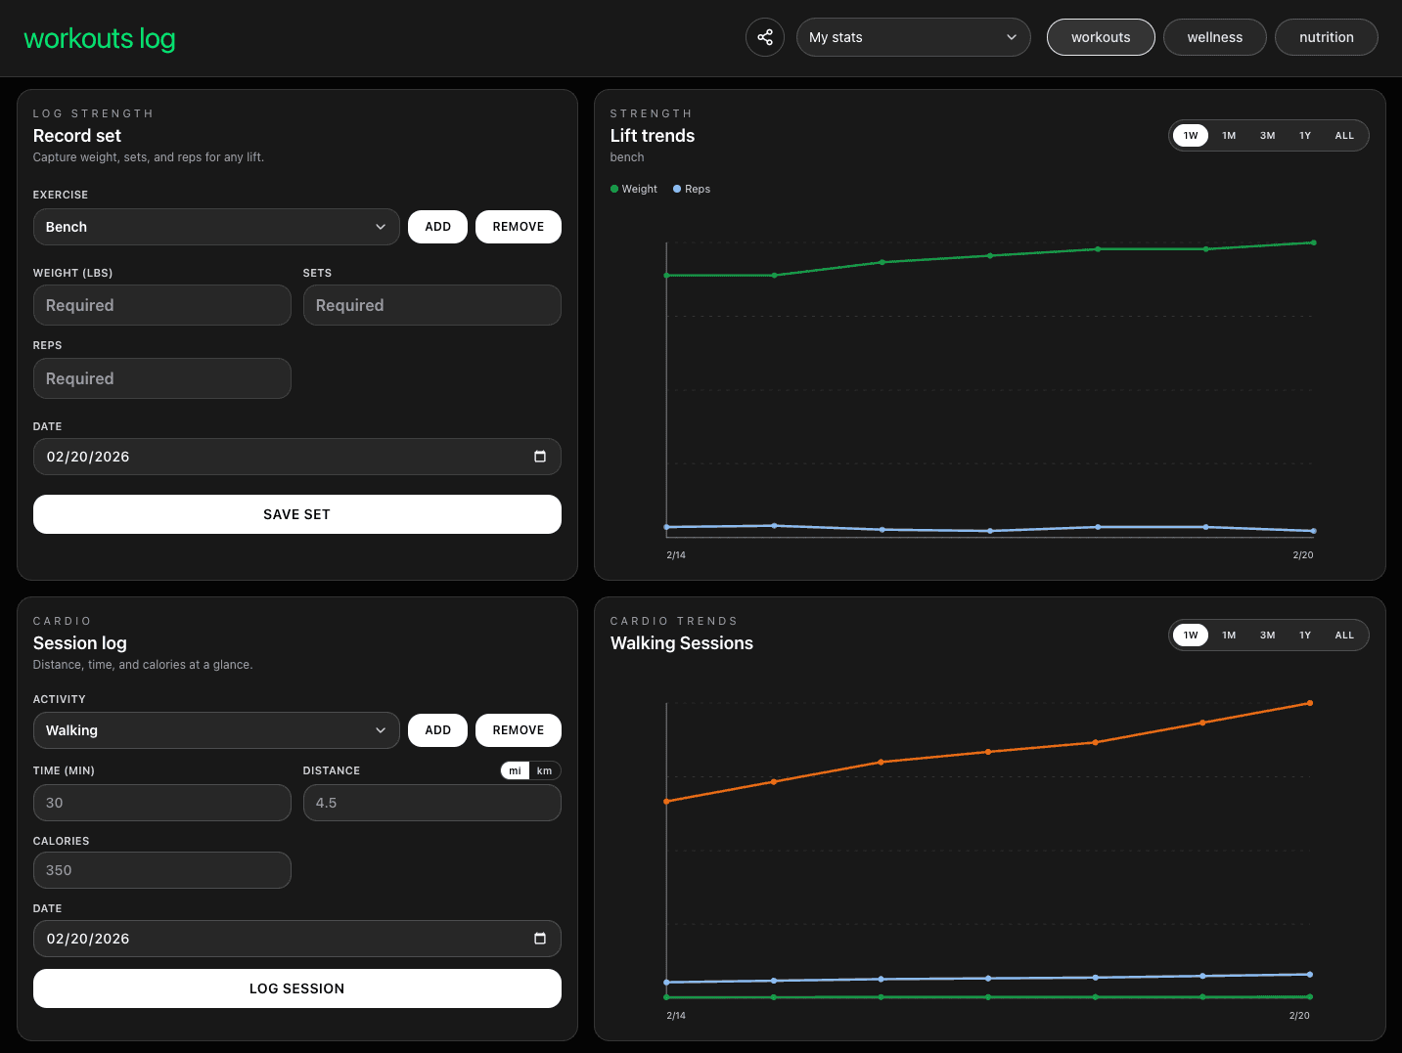Focus the Time (min) input field
Screen dimensions: 1402x1053
coord(162,803)
